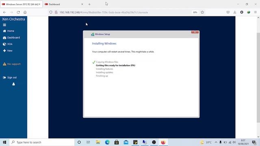Click the green extension icon in toolbar

tap(248, 12)
